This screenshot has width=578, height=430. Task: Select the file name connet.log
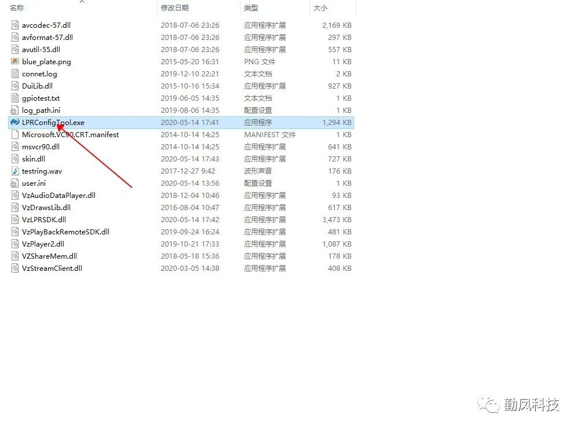(39, 74)
